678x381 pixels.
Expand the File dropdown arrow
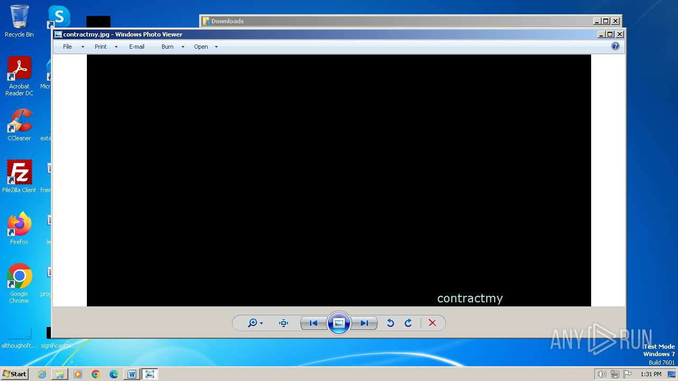tap(83, 47)
